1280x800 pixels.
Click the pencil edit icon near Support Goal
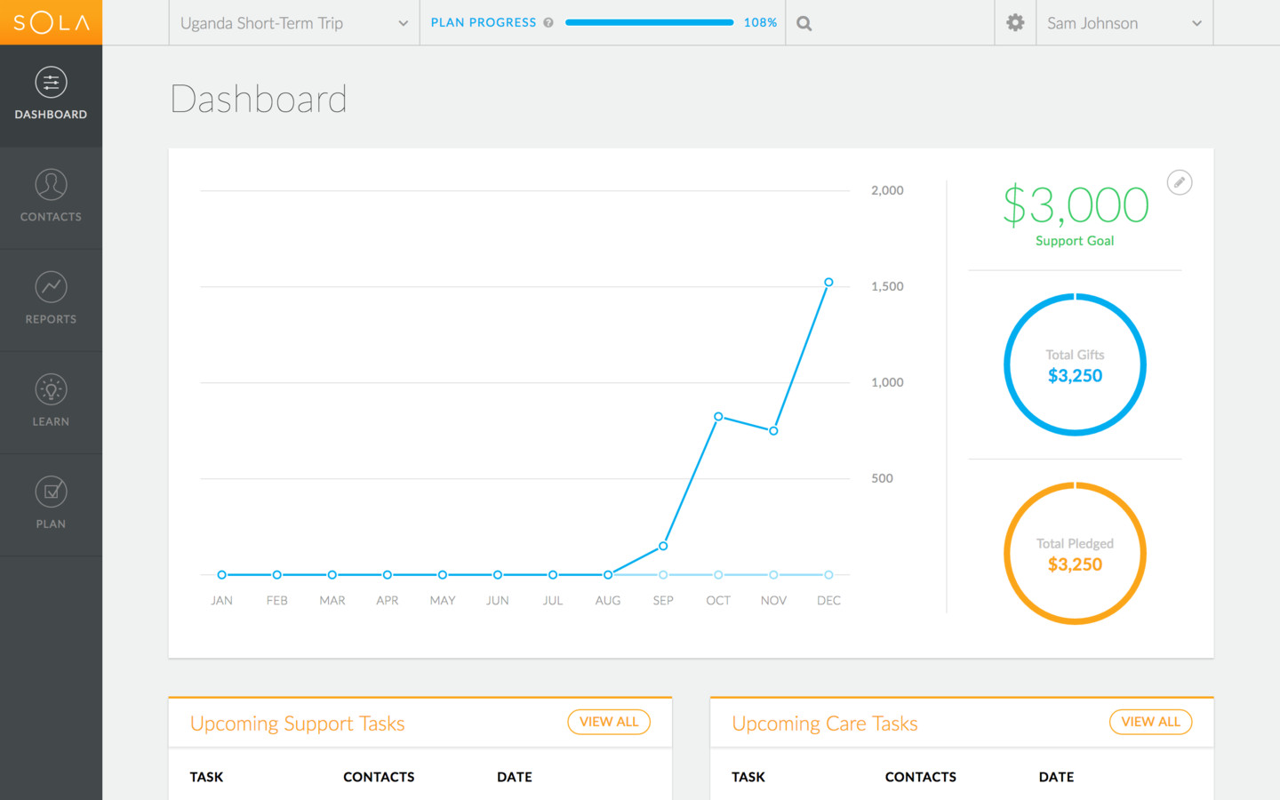point(1180,181)
